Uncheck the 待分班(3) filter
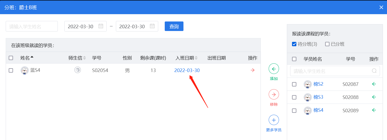Screen dimensions: 387x140 [294, 44]
